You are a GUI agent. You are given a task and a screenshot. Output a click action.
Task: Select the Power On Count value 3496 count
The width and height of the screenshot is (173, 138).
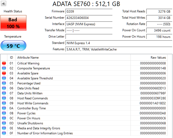click(159, 30)
